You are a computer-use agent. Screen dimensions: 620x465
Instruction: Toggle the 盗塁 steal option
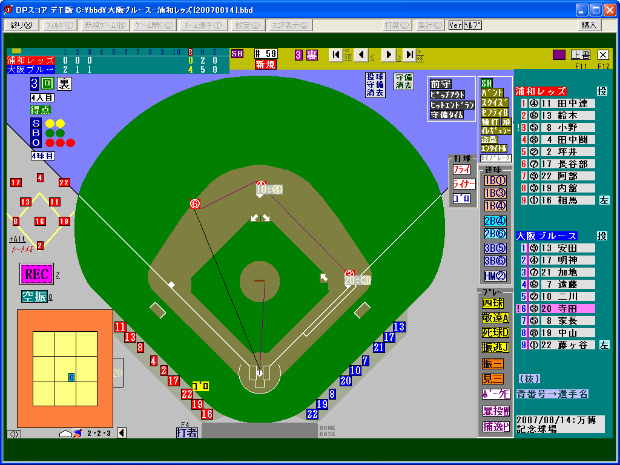[489, 140]
